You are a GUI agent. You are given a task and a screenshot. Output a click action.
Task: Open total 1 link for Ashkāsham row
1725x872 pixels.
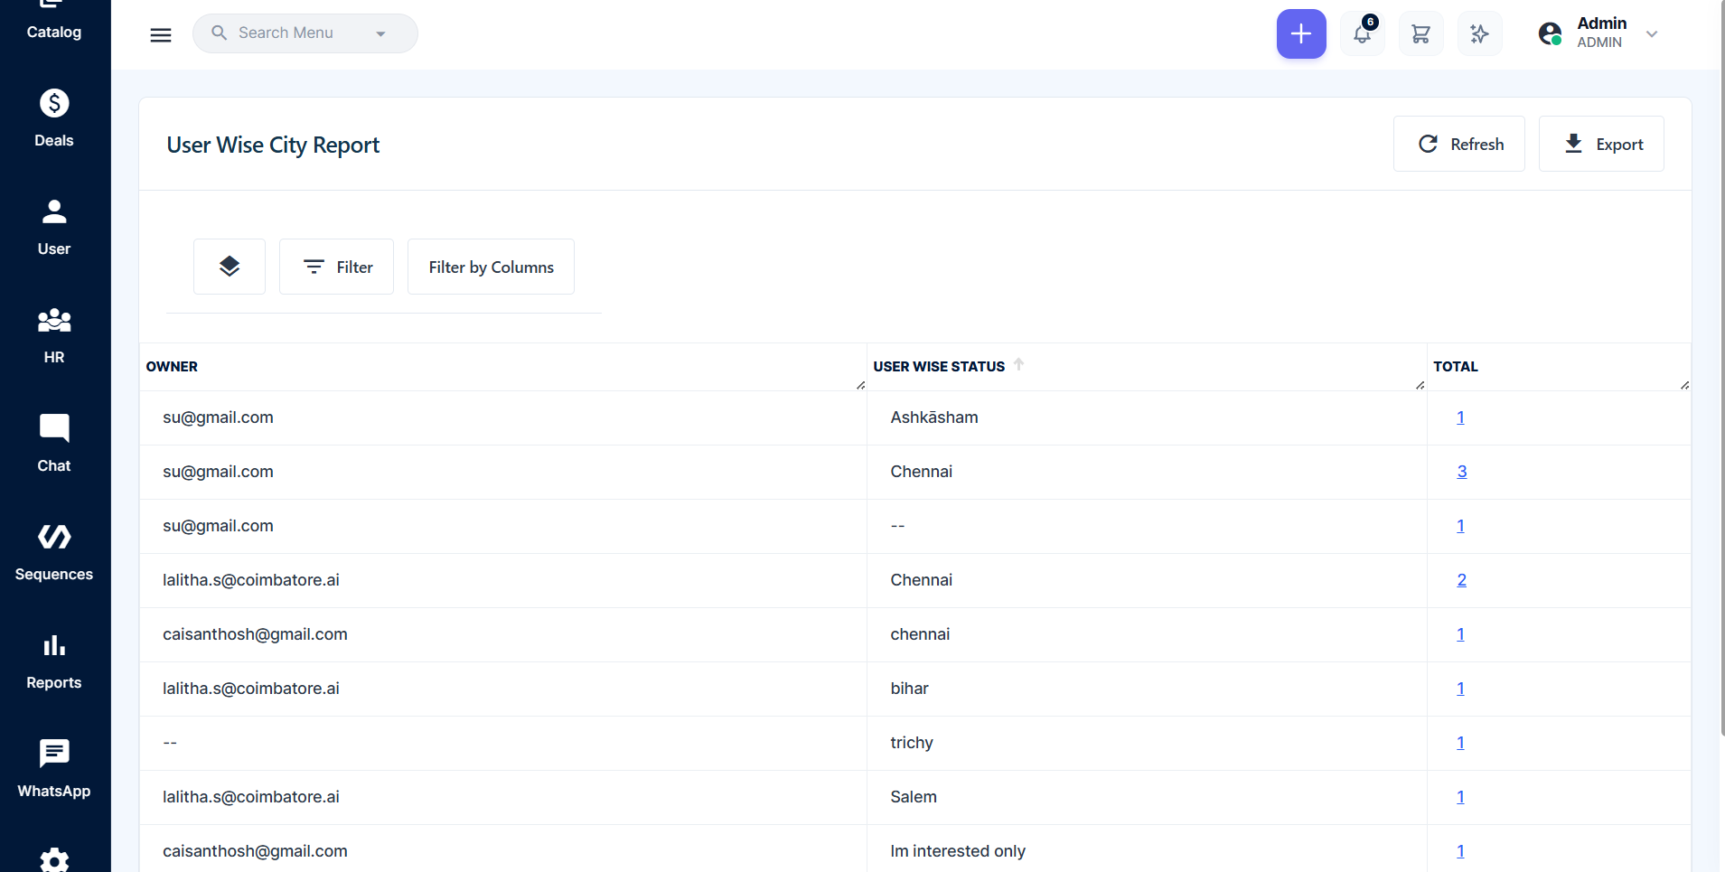1460,417
